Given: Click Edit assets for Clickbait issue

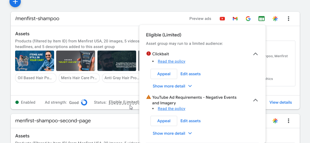Looking at the screenshot, I should pos(191,74).
